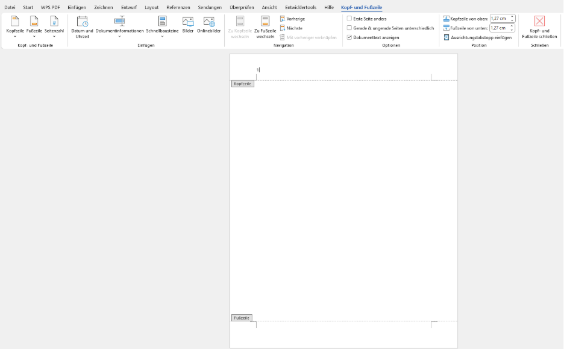
Task: Switch to the Ansicht tab
Action: coord(269,7)
